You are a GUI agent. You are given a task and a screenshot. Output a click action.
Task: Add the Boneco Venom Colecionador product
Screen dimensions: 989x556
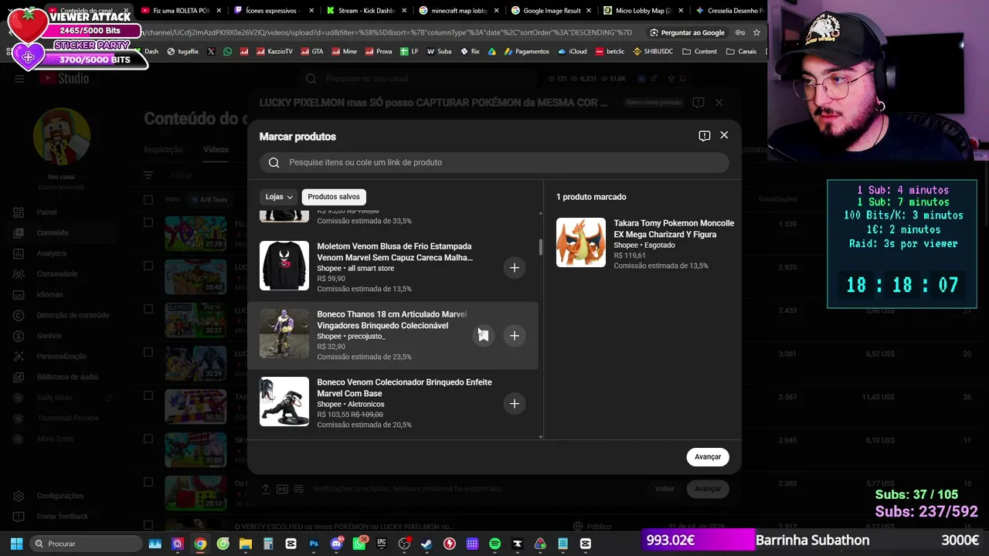tap(515, 403)
